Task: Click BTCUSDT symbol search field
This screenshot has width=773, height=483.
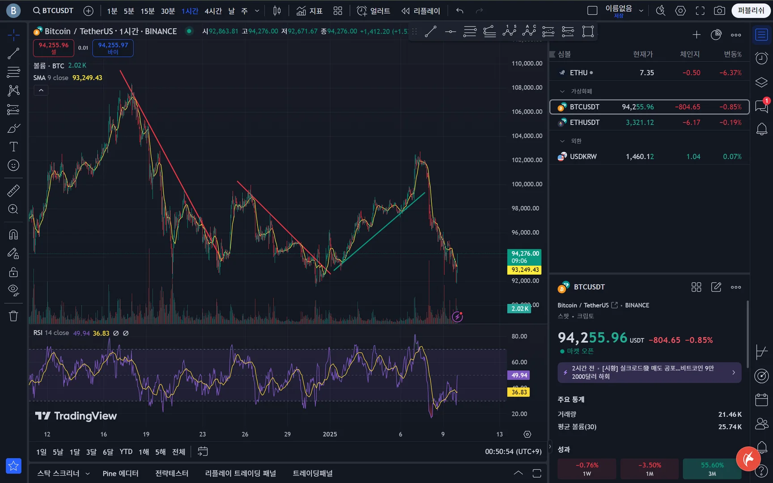Action: [53, 11]
